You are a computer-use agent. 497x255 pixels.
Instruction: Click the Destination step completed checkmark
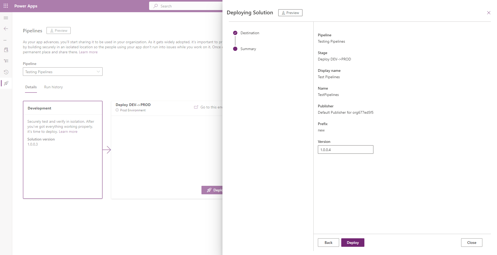pos(235,33)
